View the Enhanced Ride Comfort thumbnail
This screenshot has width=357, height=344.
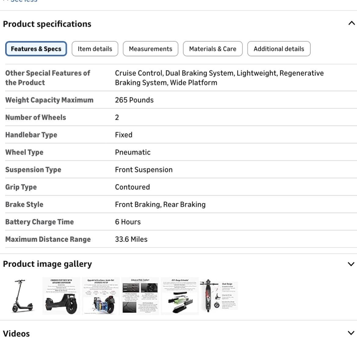[140, 296]
